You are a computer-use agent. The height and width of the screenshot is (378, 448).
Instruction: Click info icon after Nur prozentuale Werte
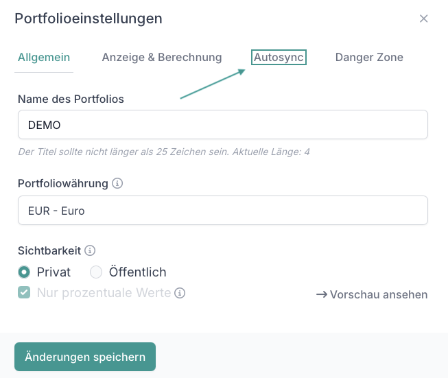coord(180,293)
